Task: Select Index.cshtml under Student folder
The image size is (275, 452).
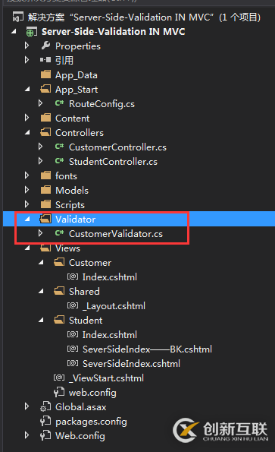Action: coord(110,335)
